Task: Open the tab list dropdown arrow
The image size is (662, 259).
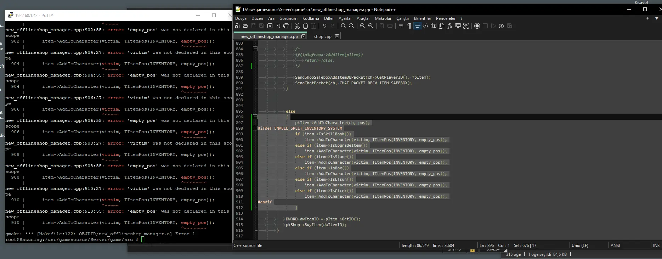Action: click(656, 18)
